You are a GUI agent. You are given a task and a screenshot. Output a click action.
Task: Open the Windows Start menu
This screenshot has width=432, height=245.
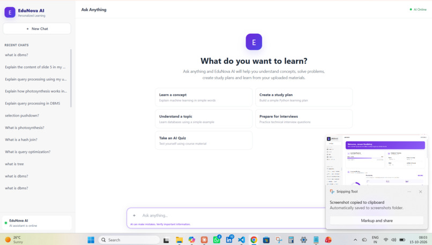coord(91,240)
